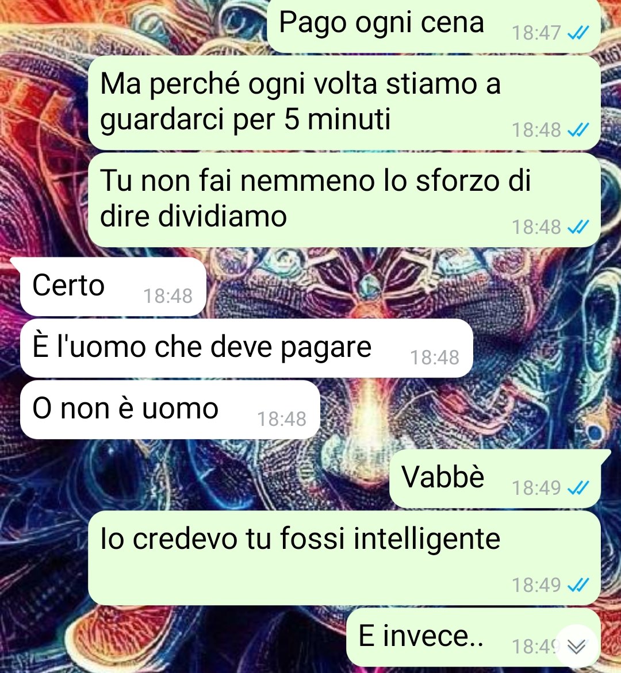Select 'Tu non fai nemmeno lo sforzo' message
The width and height of the screenshot is (621, 673).
click(x=344, y=199)
